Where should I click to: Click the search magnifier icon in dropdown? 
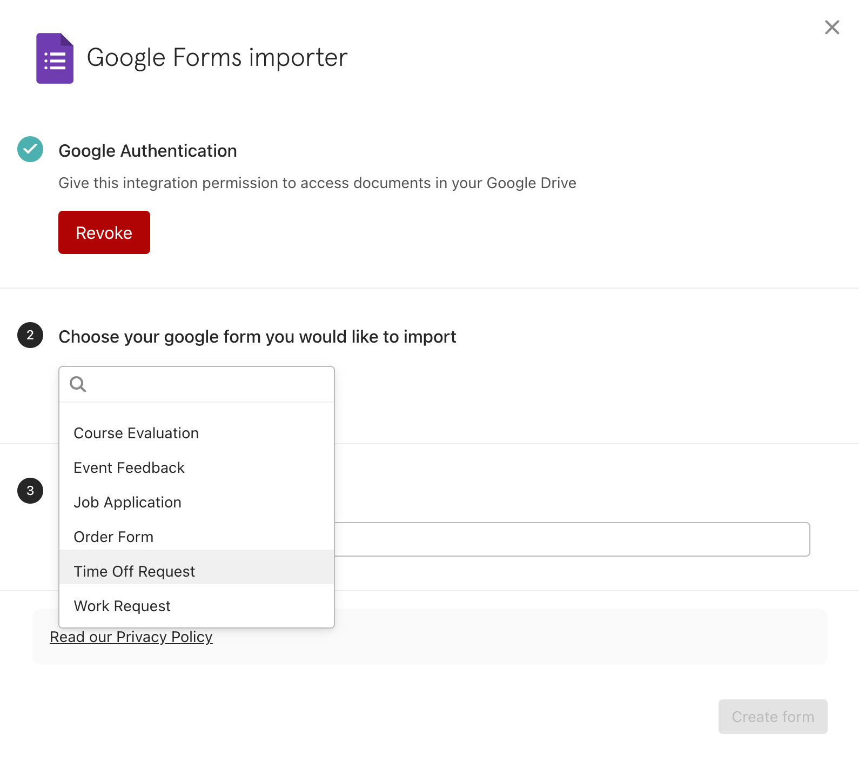pos(78,384)
